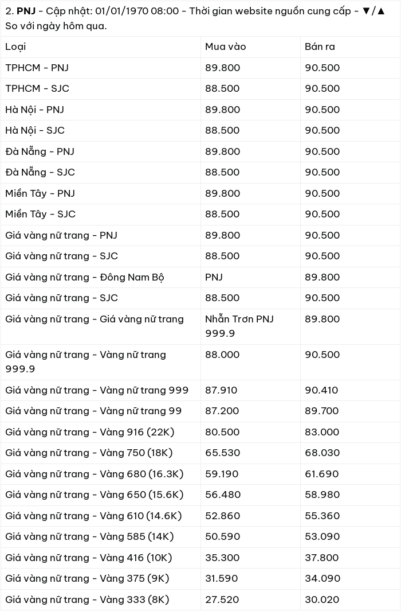Select 'Miền Tây - PNJ' row label
Screen dimensions: 401x611
point(40,193)
